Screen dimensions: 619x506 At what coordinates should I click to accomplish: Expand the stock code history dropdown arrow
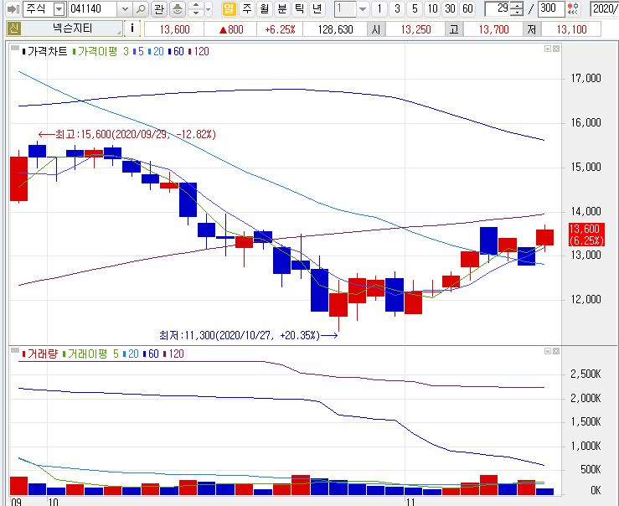click(125, 8)
